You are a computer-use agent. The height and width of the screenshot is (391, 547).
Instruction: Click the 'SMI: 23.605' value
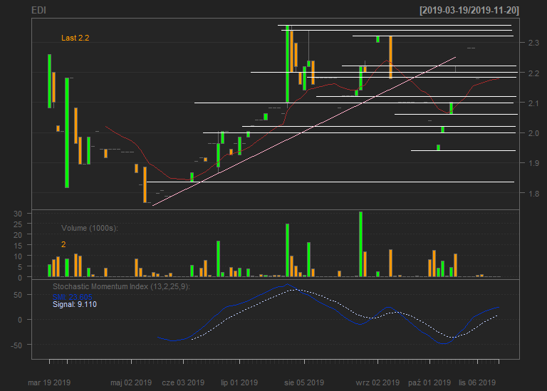point(72,297)
